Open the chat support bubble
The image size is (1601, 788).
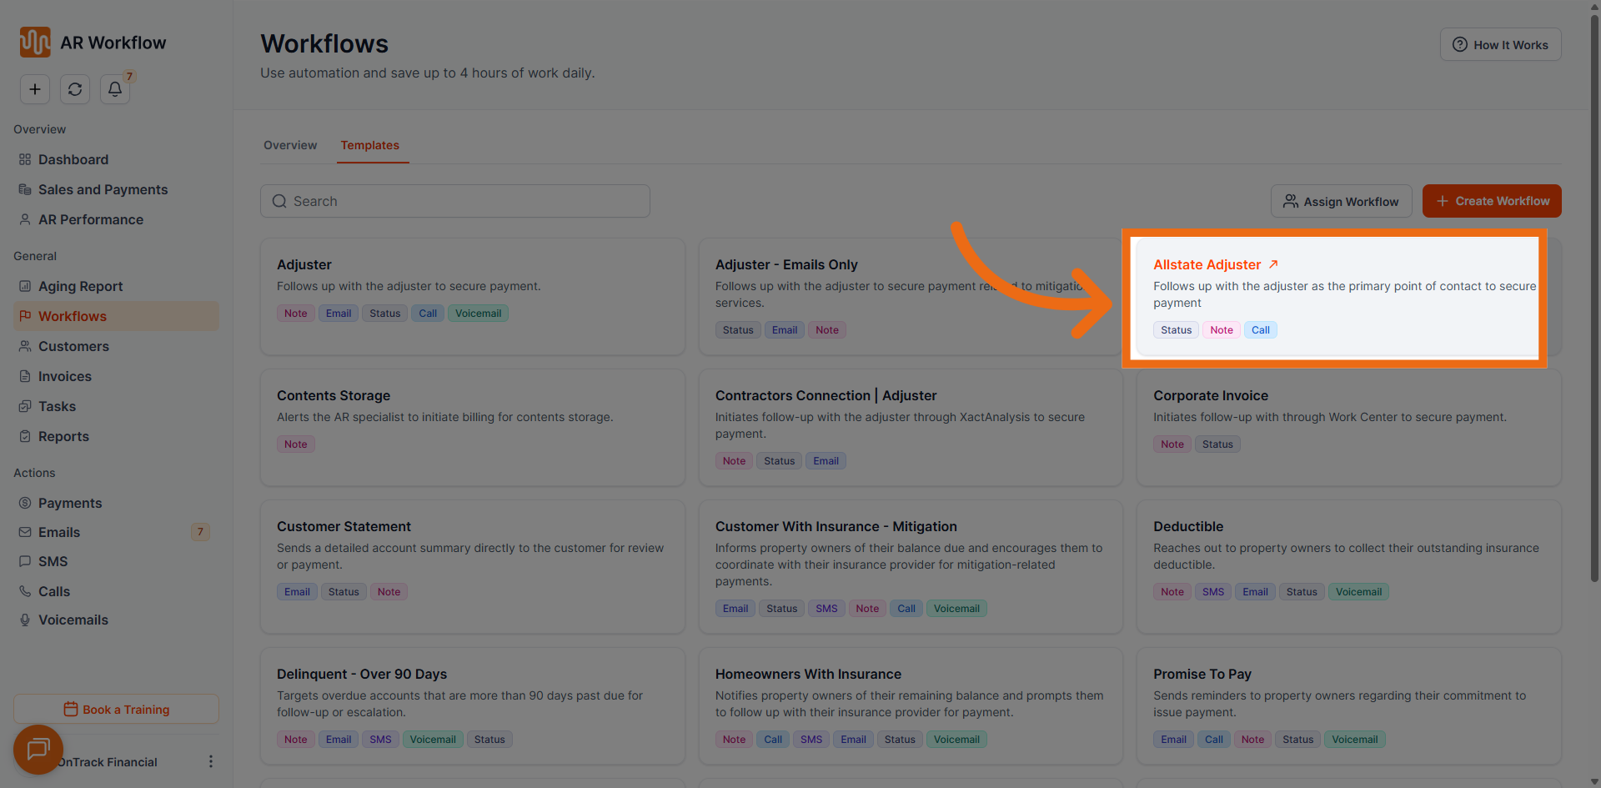pos(38,750)
